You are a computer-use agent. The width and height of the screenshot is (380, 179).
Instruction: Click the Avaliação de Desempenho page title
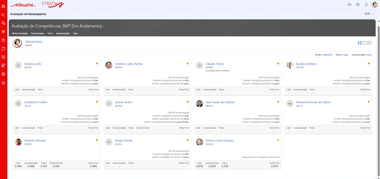pyautogui.click(x=28, y=14)
